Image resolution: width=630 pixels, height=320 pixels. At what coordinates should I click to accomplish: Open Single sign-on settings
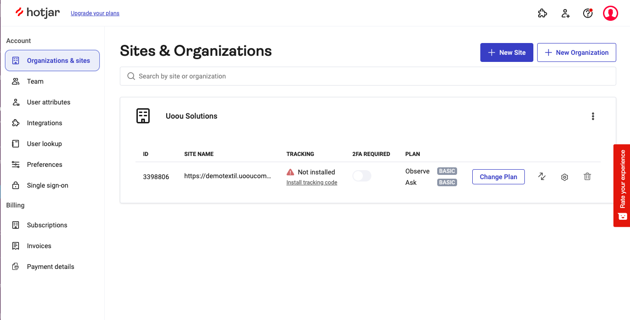[x=52, y=185]
